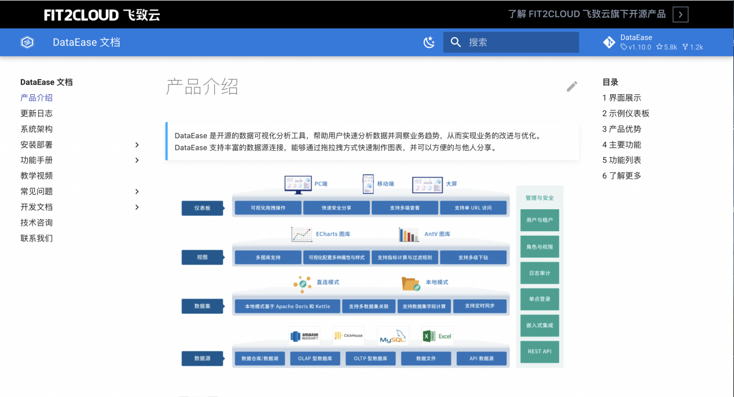Image resolution: width=734 pixels, height=397 pixels.
Task: Expand the 安装部署 sidebar section
Action: (x=137, y=144)
